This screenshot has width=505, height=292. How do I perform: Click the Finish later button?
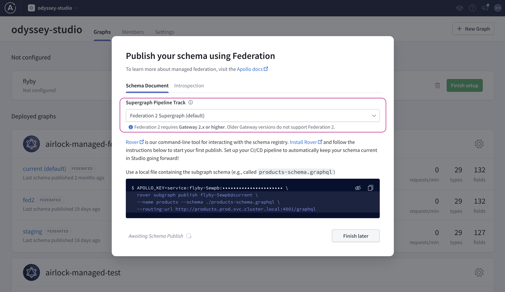[x=356, y=236]
